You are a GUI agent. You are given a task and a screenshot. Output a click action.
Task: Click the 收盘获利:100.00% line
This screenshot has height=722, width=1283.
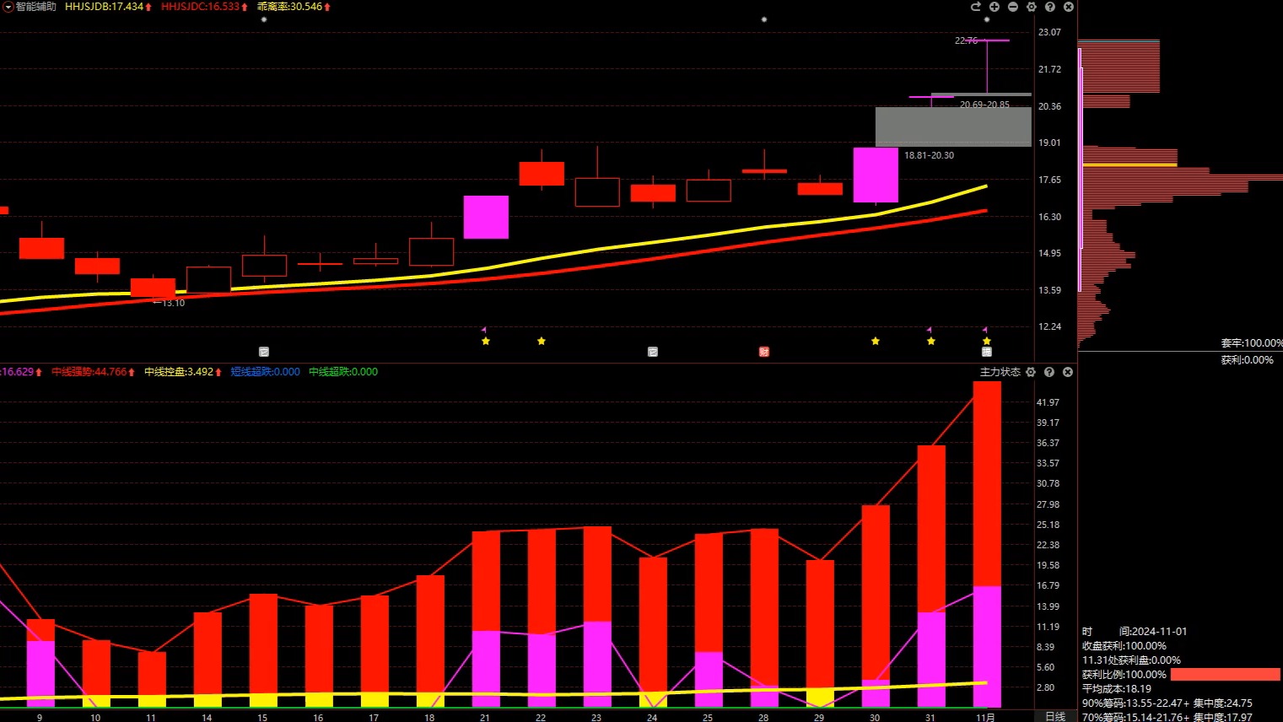click(x=1124, y=646)
